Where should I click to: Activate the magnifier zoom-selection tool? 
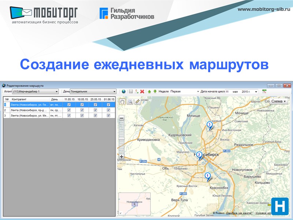point(130,101)
